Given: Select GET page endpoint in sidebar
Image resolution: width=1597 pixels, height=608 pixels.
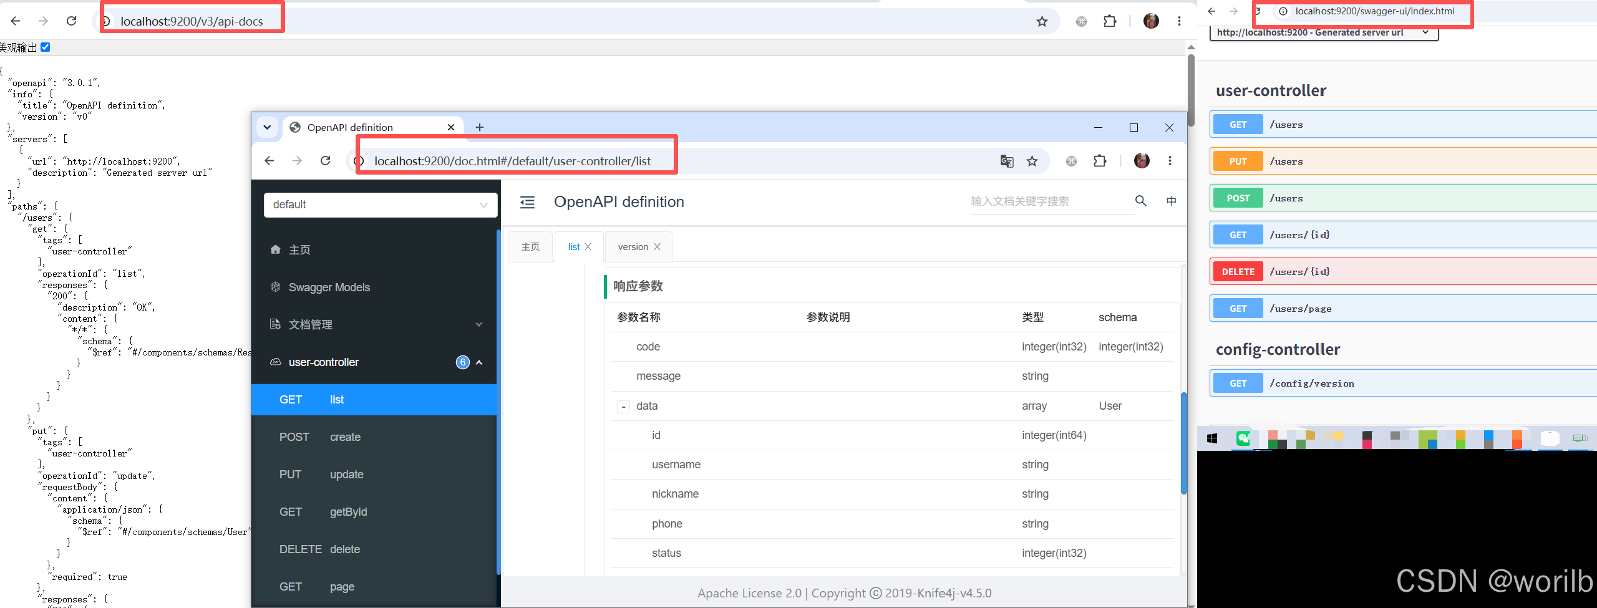Looking at the screenshot, I should (x=374, y=587).
